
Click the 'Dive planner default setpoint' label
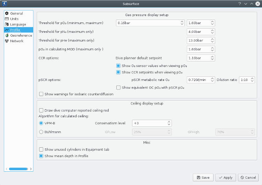point(139,58)
